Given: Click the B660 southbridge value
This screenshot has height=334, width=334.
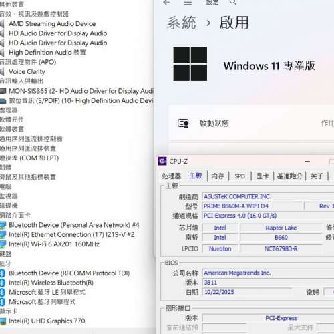Looking at the screenshot, I should (281, 238).
